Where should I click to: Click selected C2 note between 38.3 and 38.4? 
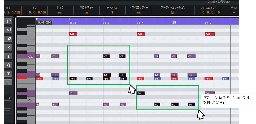[122, 57]
